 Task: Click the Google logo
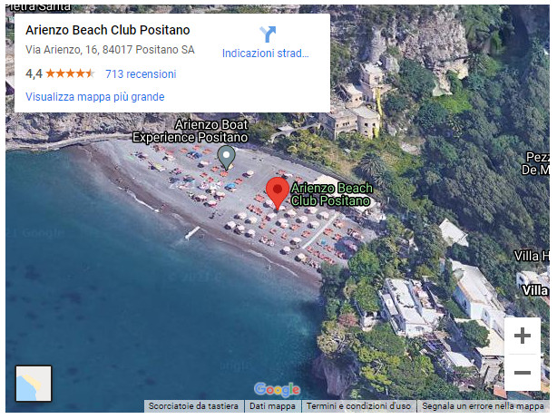coord(277,390)
